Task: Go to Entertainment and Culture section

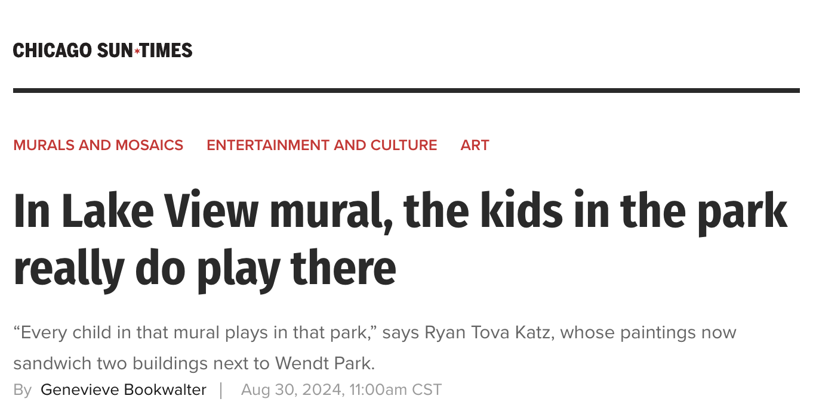Action: click(322, 145)
